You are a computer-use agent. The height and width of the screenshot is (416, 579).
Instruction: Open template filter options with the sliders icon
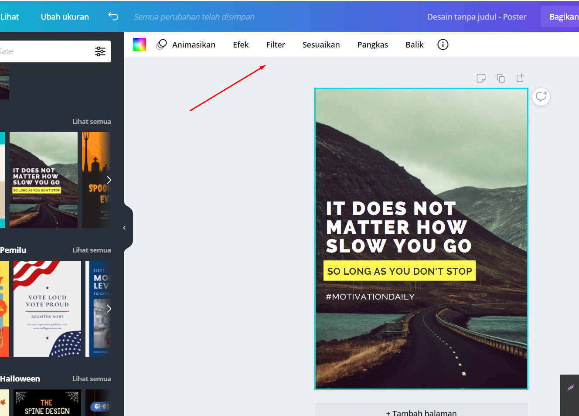point(100,51)
